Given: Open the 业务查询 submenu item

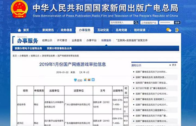Looking at the screenshot, I should [x=76, y=40].
